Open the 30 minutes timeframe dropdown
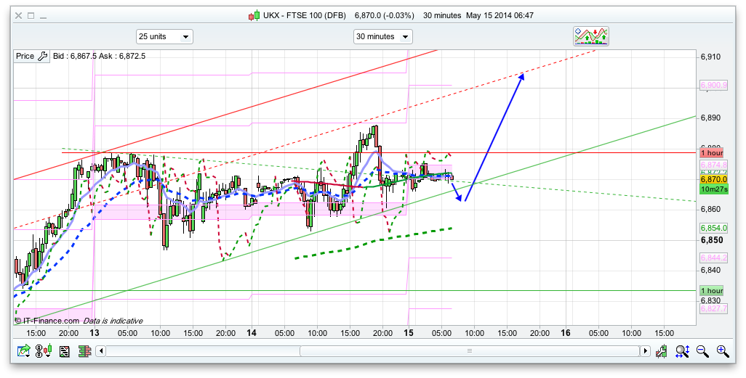The width and height of the screenshot is (746, 378). pyautogui.click(x=382, y=36)
